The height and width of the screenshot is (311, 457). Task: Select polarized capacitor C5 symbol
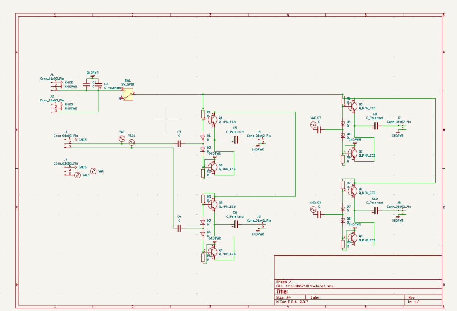pos(236,140)
